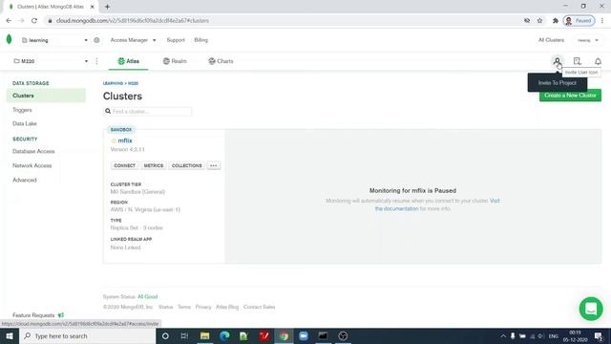The image size is (611, 344).
Task: Click the LEARNING breadcrumb link
Action: (113, 83)
